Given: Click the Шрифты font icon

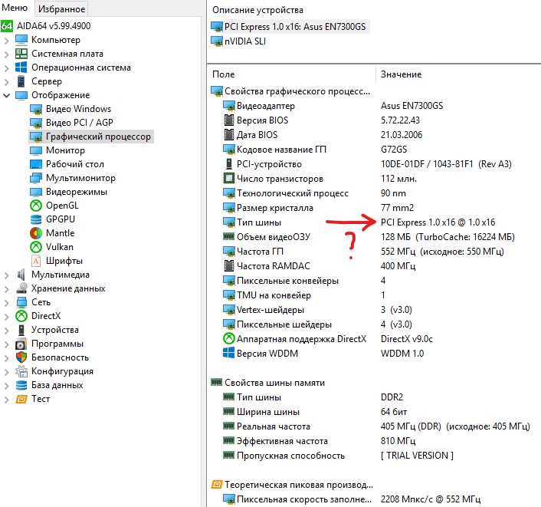Looking at the screenshot, I should (x=36, y=261).
